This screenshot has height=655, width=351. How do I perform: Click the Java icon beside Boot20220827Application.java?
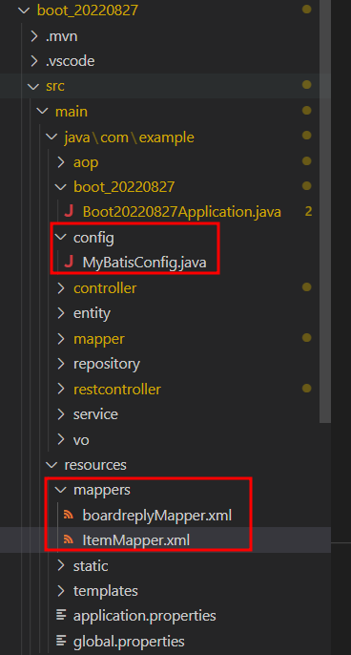pos(69,212)
